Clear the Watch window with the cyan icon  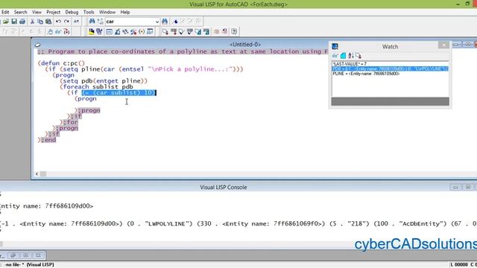coord(343,56)
